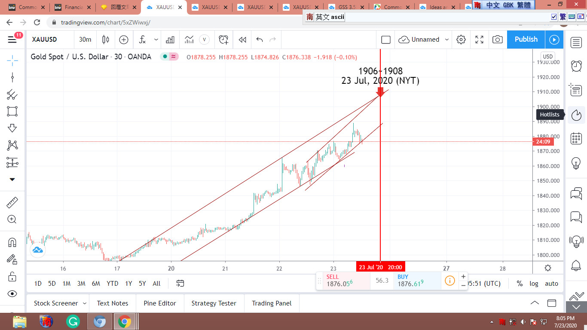The height and width of the screenshot is (330, 587).
Task: Take a chart snapshot with the camera
Action: point(498,40)
